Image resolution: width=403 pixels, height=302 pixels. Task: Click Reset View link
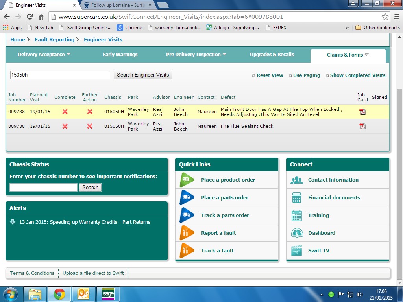268,75
